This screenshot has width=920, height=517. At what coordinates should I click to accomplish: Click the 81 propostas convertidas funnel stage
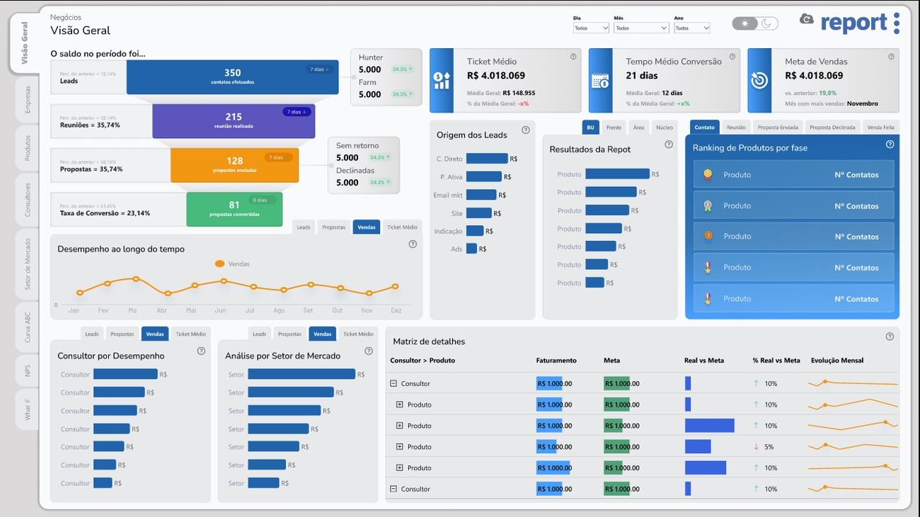234,209
